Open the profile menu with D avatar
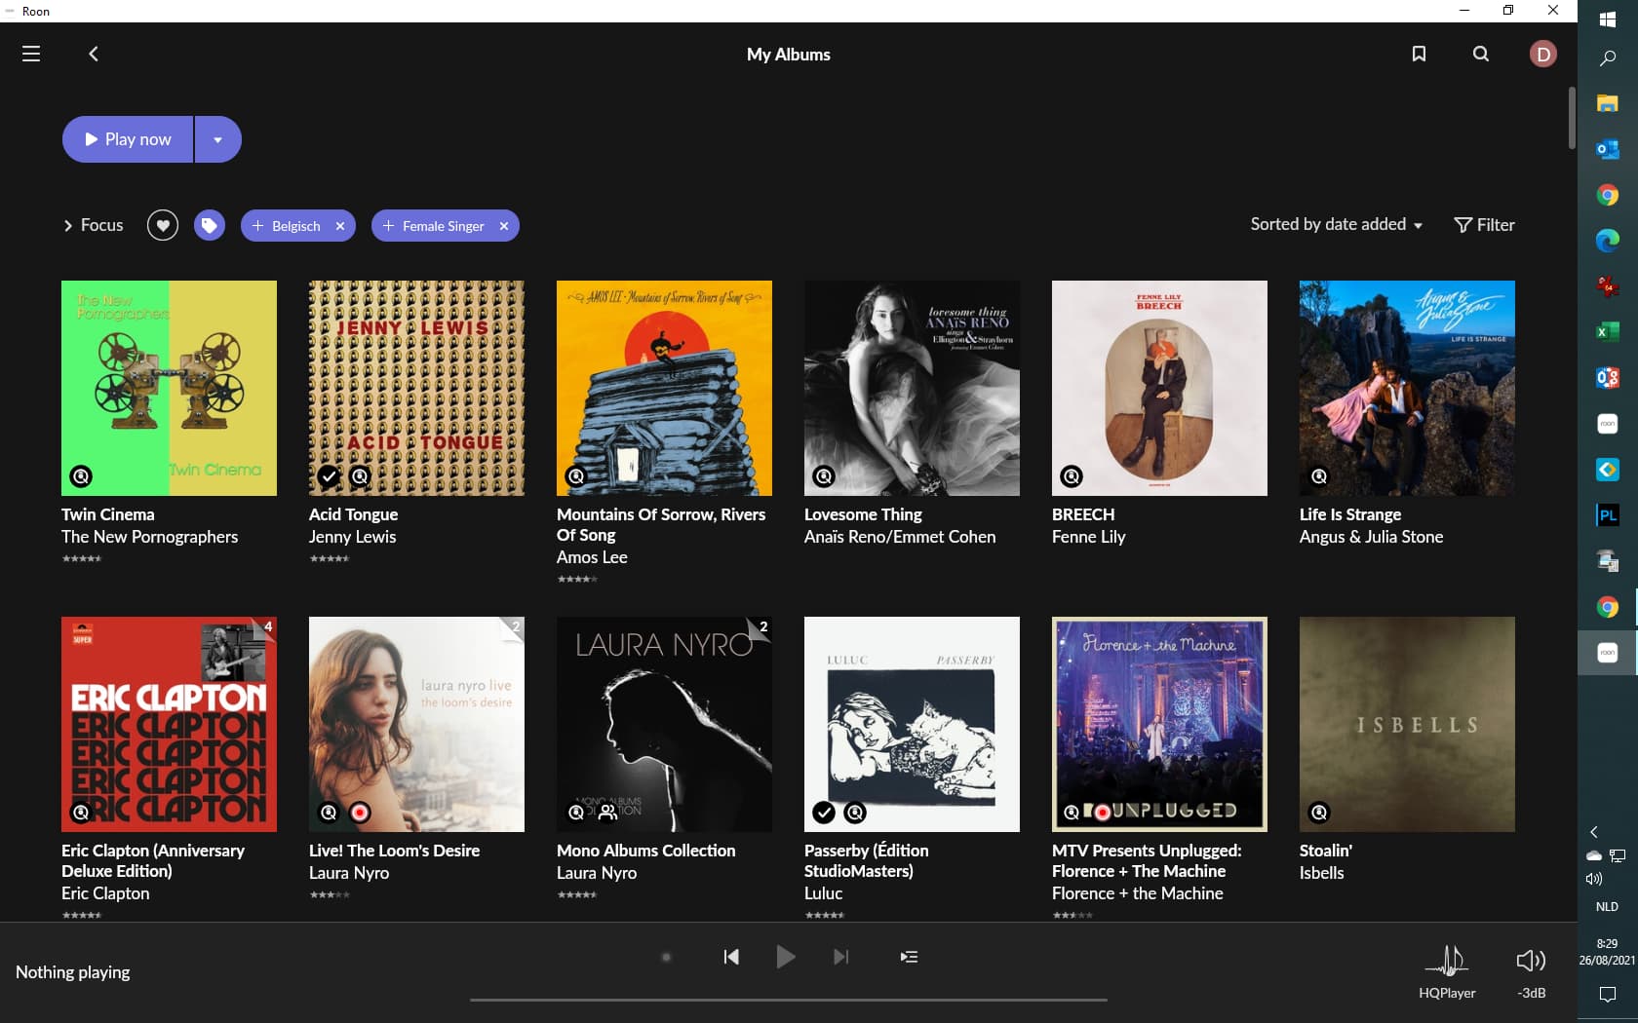This screenshot has width=1638, height=1023. tap(1542, 55)
